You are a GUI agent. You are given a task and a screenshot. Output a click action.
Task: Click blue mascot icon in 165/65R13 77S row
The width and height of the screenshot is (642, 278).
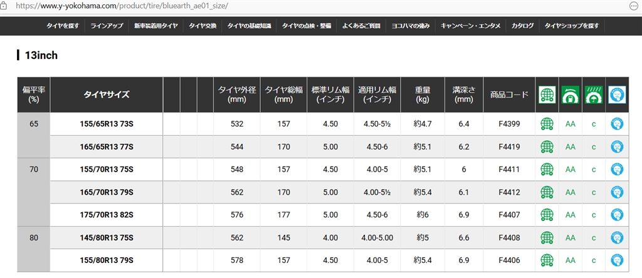click(x=618, y=147)
